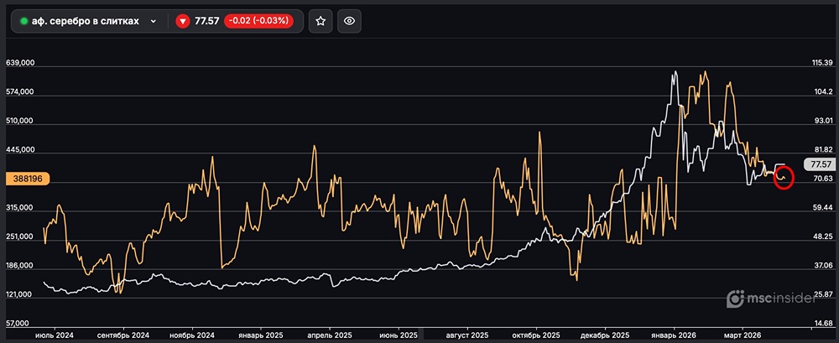Click the red circle chart marker

[783, 176]
